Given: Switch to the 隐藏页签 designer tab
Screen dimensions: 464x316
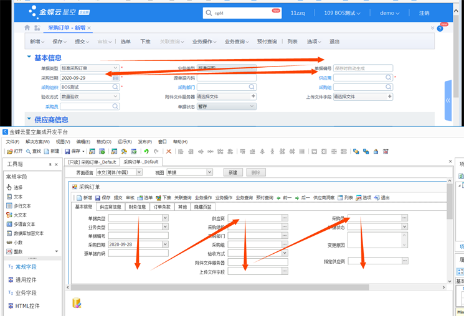Looking at the screenshot, I should click(202, 207).
